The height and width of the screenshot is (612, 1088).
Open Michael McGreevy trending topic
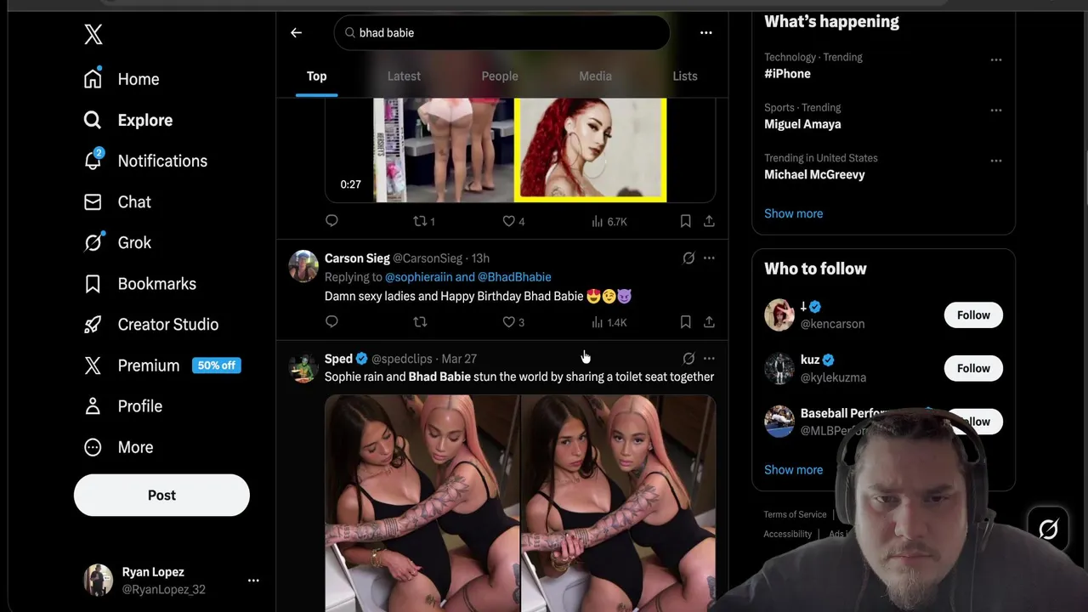point(814,174)
